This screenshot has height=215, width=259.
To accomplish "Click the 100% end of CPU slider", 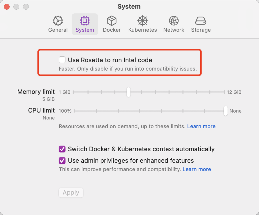I will pyautogui.click(x=74, y=111).
